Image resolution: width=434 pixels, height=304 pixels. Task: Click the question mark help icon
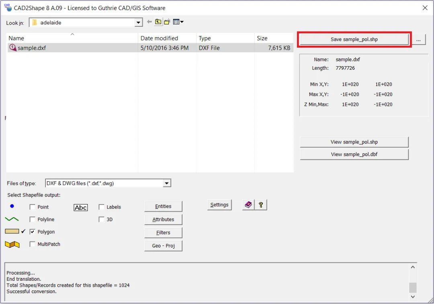click(x=261, y=205)
